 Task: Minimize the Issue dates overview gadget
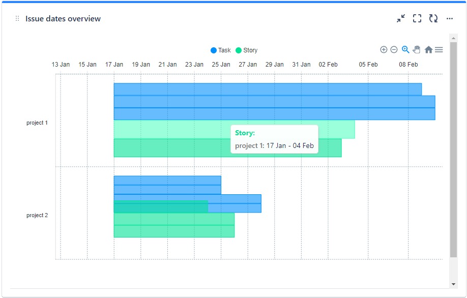click(400, 18)
